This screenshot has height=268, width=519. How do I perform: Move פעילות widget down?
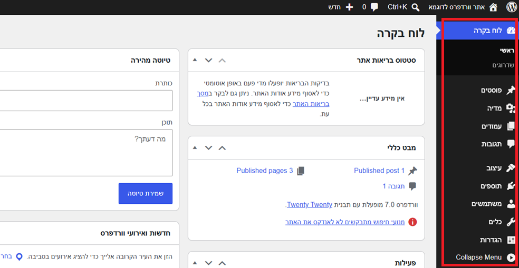208,263
